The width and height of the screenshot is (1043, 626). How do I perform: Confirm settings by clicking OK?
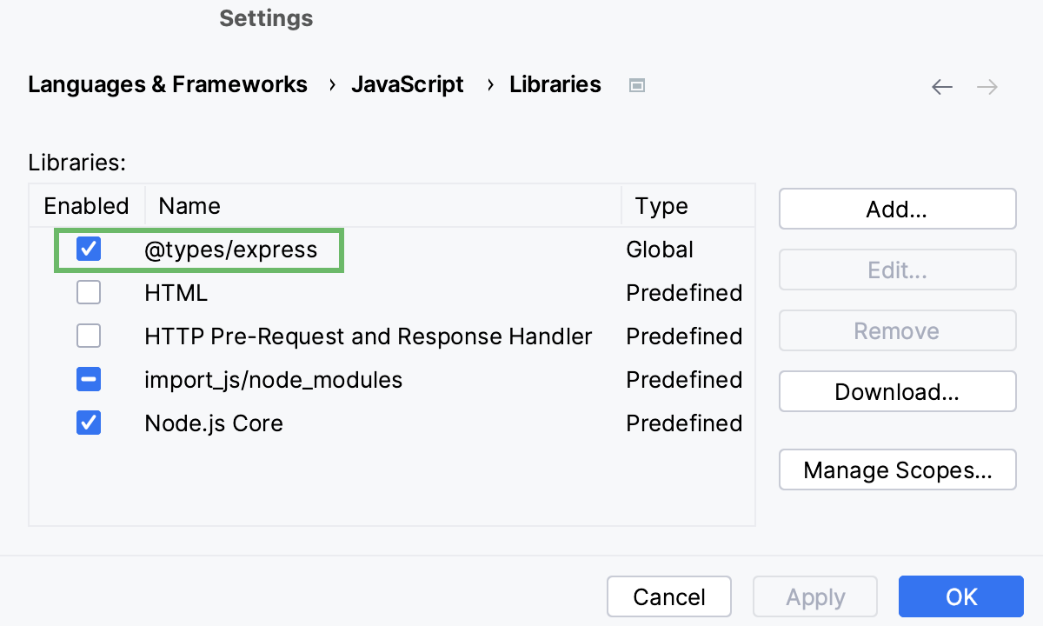960,596
